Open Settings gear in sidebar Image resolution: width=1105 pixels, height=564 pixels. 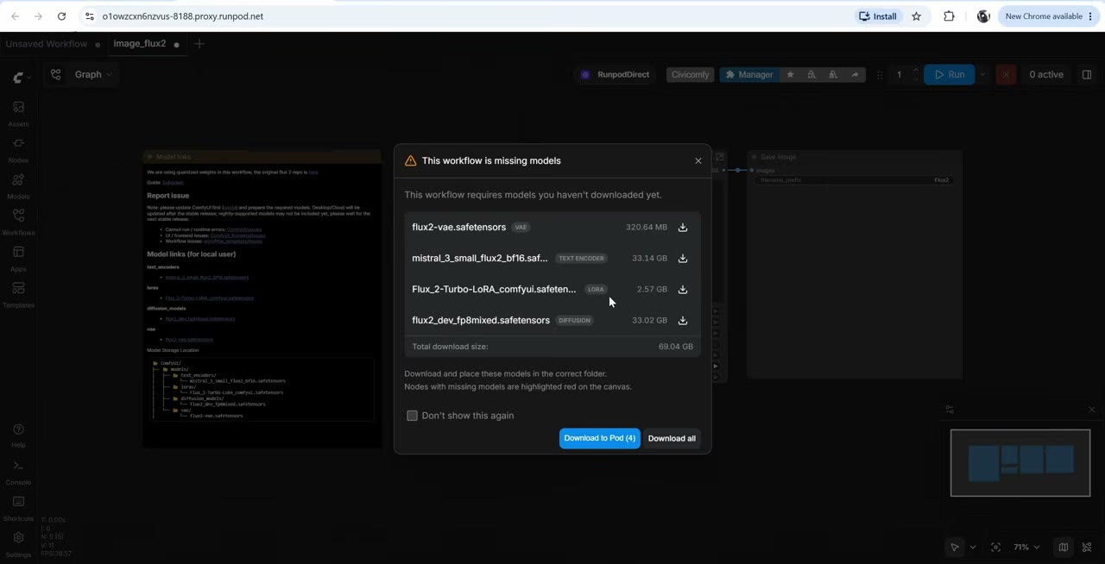[18, 543]
